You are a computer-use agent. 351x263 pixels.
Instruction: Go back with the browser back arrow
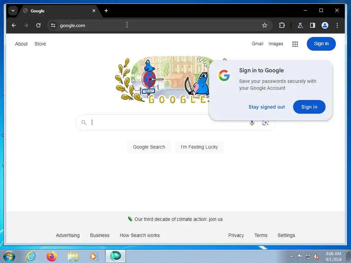coord(14,25)
